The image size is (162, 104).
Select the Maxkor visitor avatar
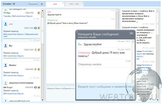(x=6, y=65)
